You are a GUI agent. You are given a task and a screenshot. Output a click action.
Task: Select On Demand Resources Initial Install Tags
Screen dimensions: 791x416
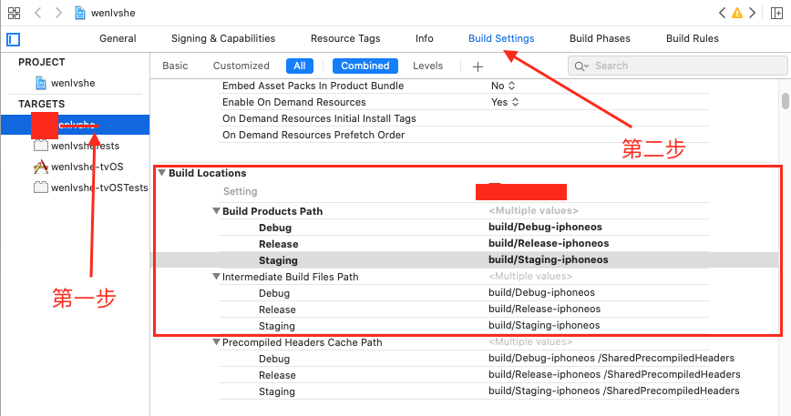tap(319, 118)
